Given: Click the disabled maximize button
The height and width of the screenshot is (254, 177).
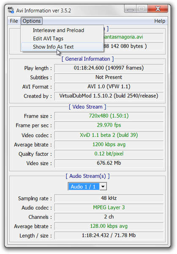Looking at the screenshot, I should click(x=142, y=9).
